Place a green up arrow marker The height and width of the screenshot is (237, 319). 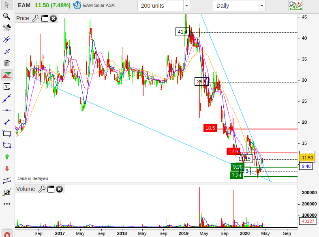click(x=6, y=157)
